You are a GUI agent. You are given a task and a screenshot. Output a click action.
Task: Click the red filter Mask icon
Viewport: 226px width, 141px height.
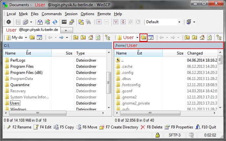click(x=116, y=22)
